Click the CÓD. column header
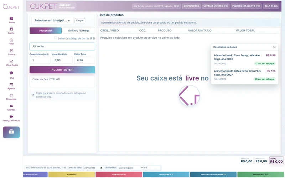285x178 pixels. click(x=143, y=31)
